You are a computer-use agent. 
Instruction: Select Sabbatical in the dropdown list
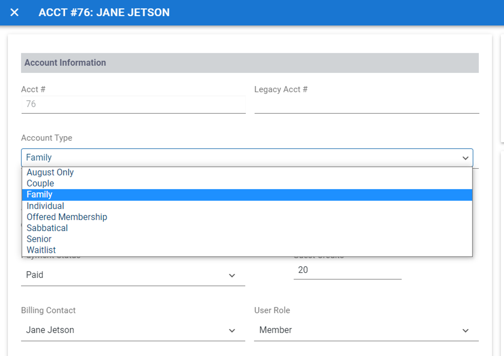47,228
